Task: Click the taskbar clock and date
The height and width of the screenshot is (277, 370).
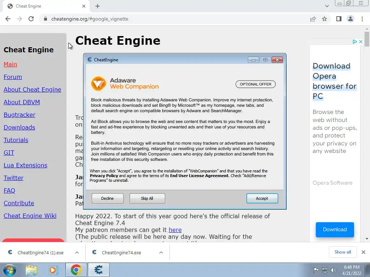Action: click(352, 270)
